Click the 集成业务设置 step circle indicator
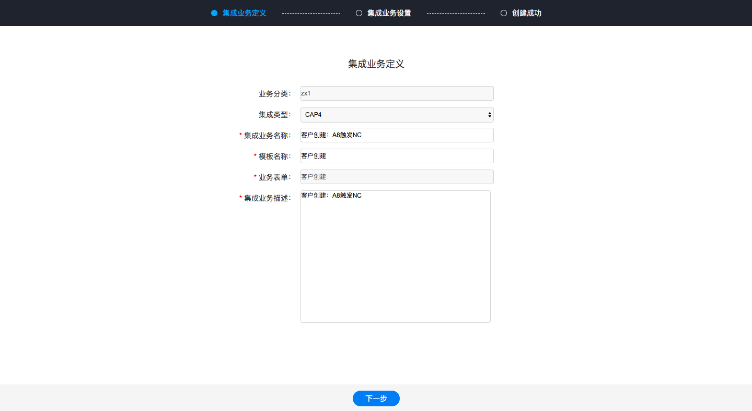752x411 pixels. (359, 13)
